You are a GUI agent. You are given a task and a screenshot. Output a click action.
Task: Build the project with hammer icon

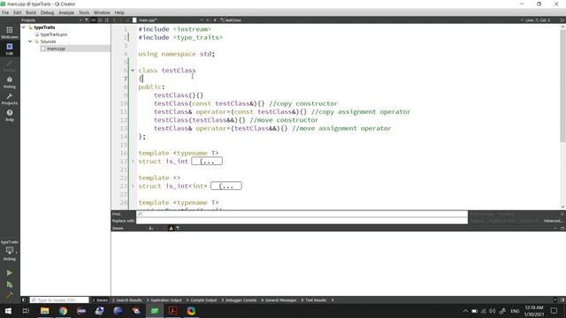tap(10, 295)
